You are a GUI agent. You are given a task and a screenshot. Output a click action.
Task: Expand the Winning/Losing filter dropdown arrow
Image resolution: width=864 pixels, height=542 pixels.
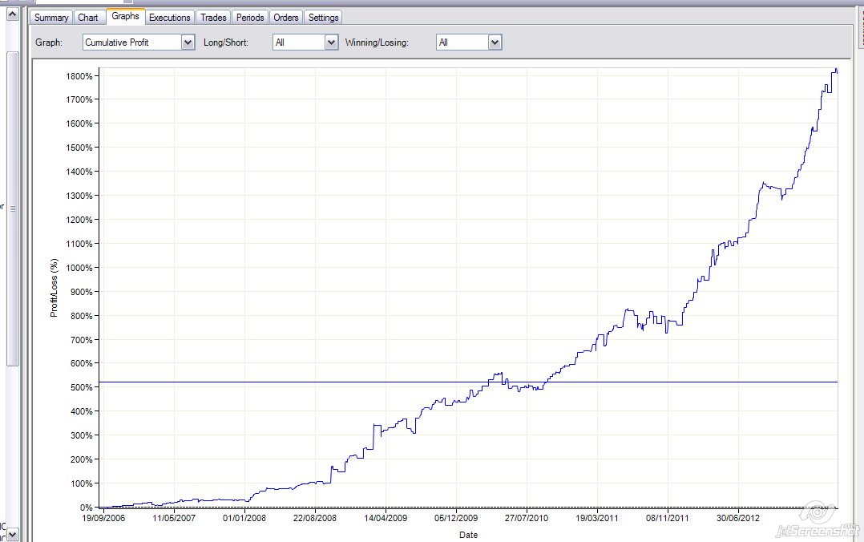[495, 42]
